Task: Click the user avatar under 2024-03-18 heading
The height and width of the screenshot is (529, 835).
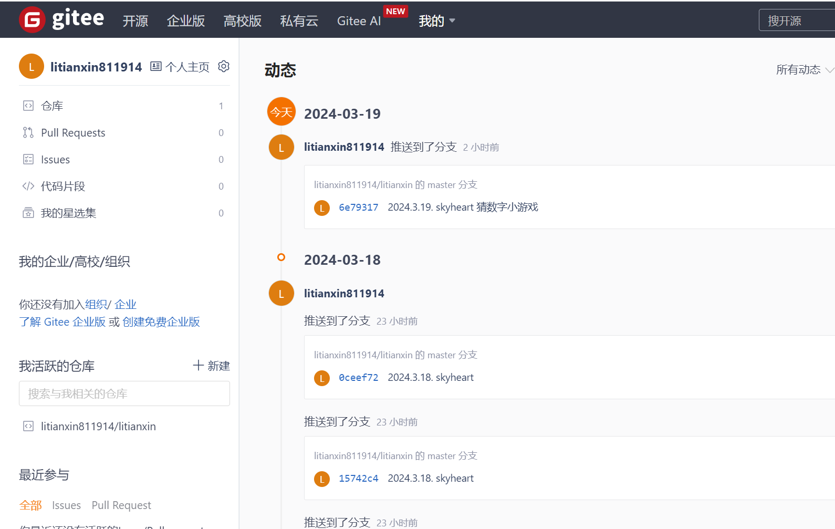Action: 281,293
